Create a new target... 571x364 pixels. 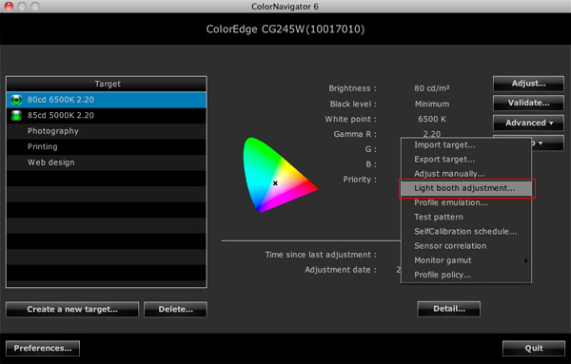pos(72,310)
